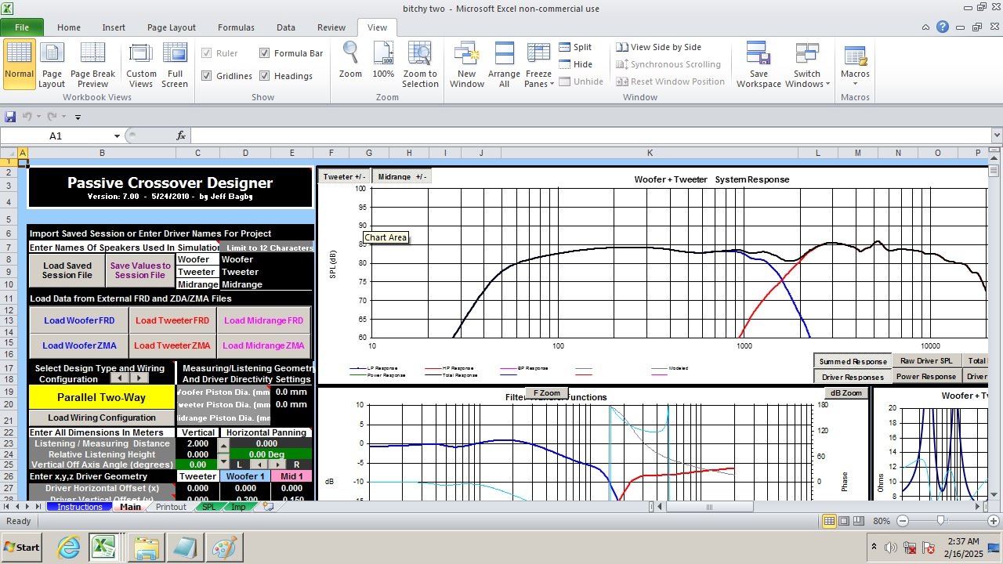The width and height of the screenshot is (1003, 564).
Task: Click the F Zoom button
Action: [547, 392]
